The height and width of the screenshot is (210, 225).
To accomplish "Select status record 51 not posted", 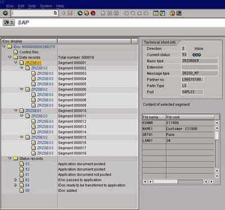I will click(27, 175).
